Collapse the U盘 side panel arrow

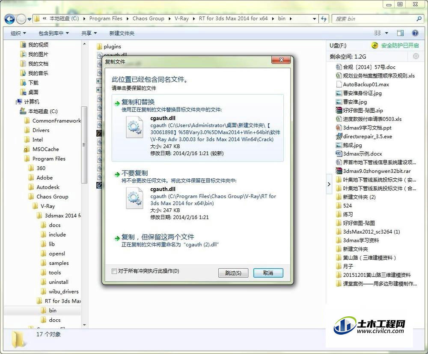pos(329,184)
